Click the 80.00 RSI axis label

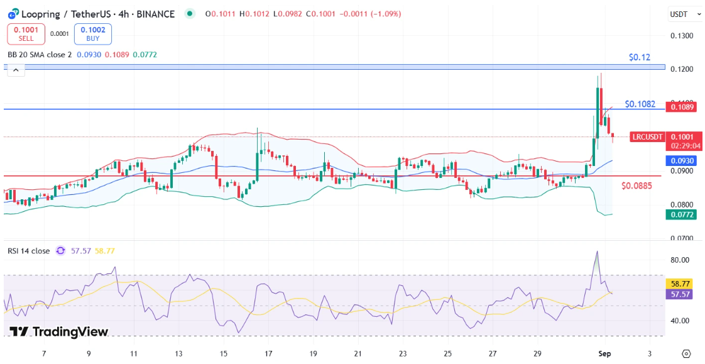pyautogui.click(x=679, y=260)
